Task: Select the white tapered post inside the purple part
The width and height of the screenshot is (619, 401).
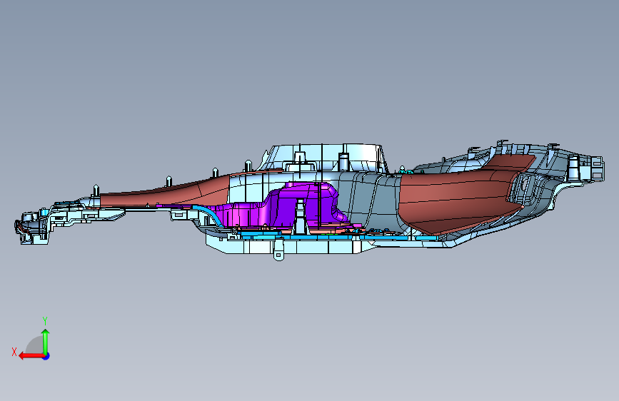Action: click(300, 217)
